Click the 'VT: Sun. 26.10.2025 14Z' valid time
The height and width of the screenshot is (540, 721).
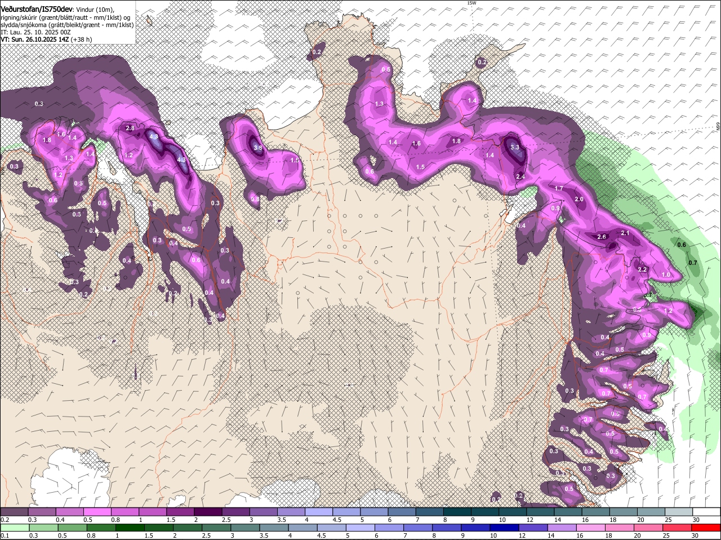[35, 39]
